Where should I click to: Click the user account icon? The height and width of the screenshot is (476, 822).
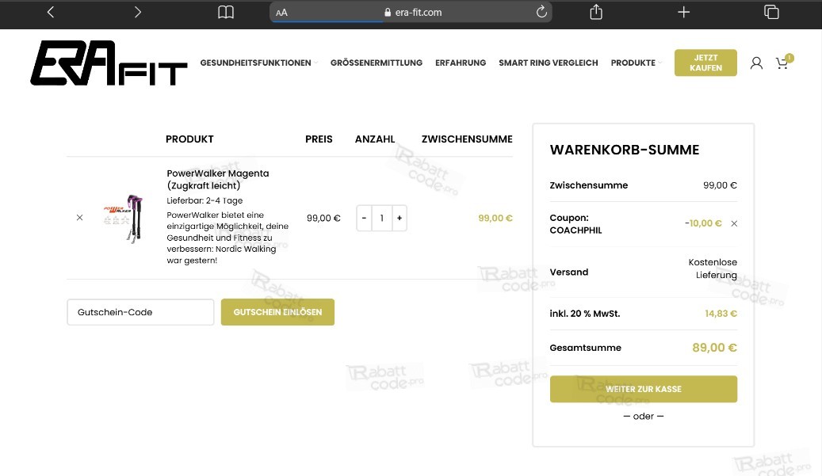pyautogui.click(x=756, y=63)
